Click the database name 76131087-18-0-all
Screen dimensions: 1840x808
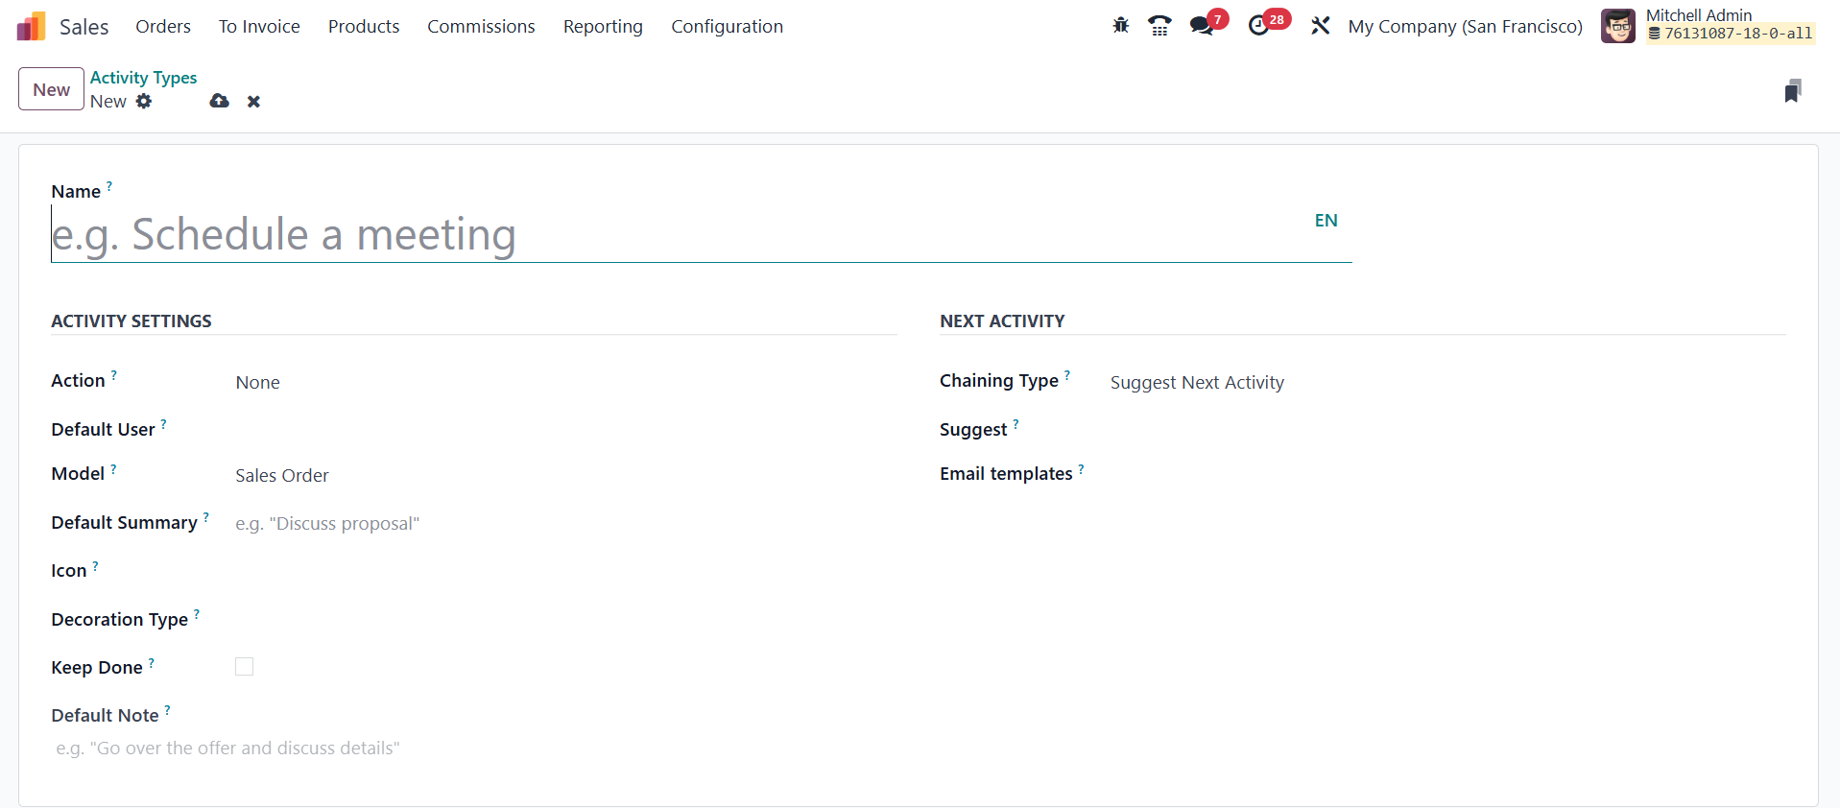(x=1730, y=34)
